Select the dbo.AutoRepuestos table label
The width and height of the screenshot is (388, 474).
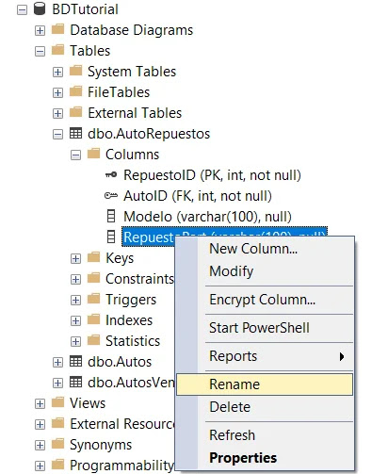point(149,134)
